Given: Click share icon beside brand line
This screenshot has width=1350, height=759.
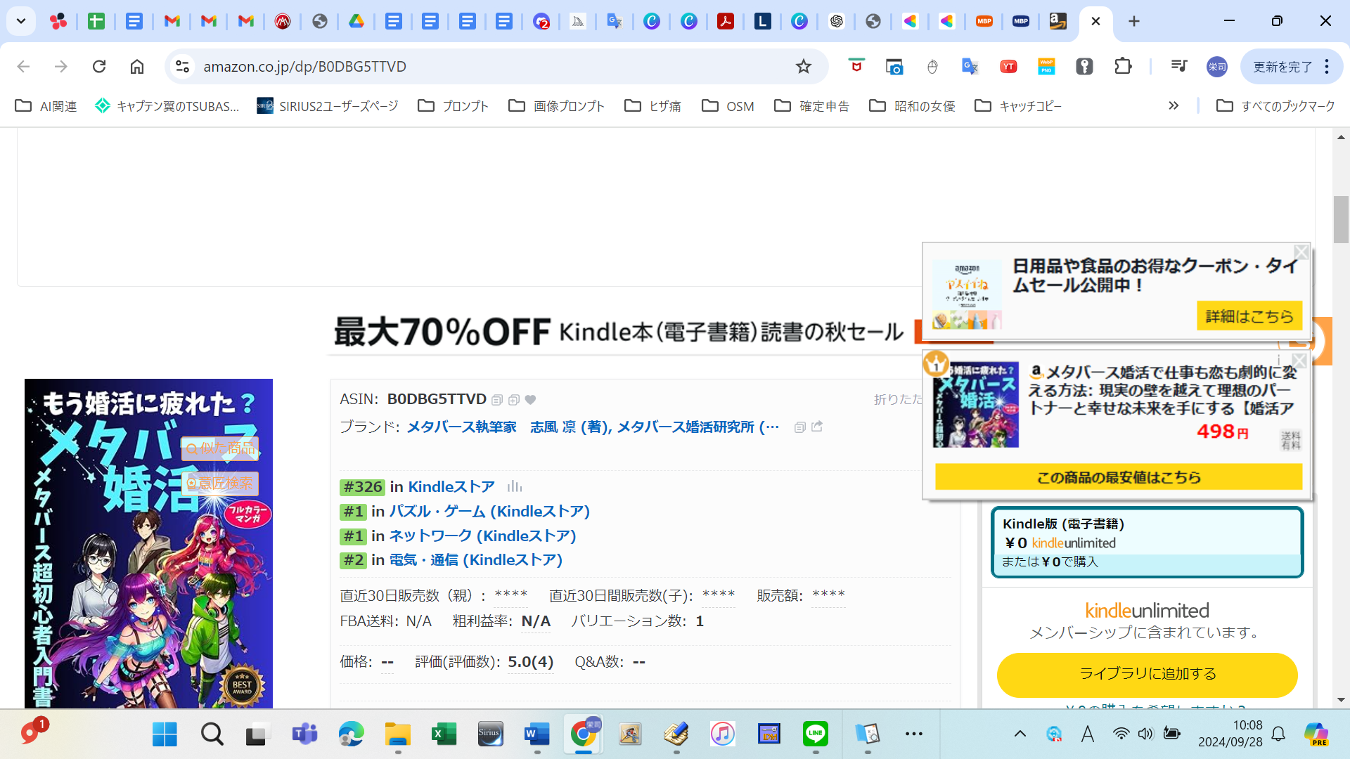Looking at the screenshot, I should pos(817,427).
